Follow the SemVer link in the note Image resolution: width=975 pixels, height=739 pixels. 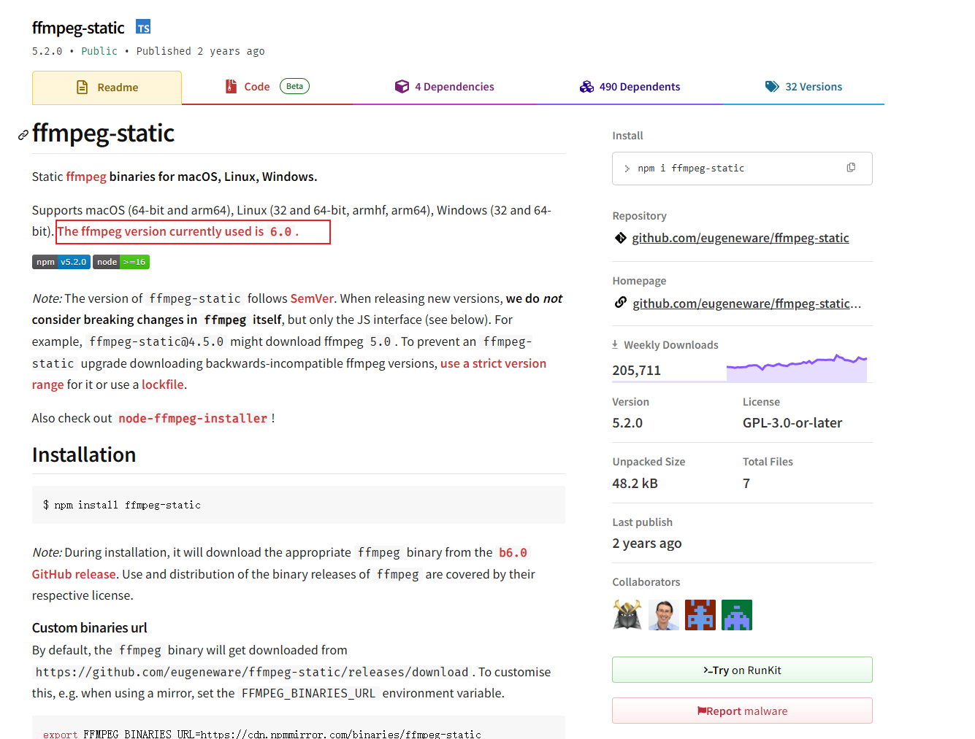point(312,298)
